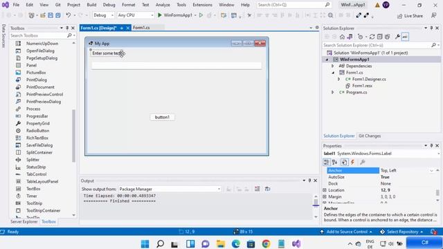The image size is (443, 249).
Task: Switch Properties grid to Categorized view
Action: tap(327, 162)
